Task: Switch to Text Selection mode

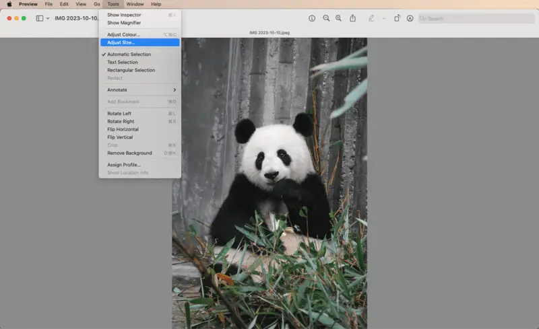Action: [122, 63]
